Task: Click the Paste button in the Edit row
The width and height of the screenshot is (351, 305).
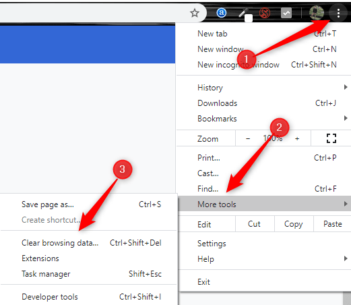Action: pyautogui.click(x=333, y=224)
